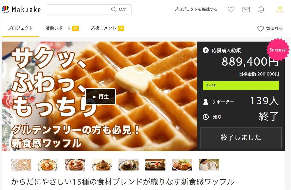Select the first waffle title thumbnail
Screen dimensions: 291x190
[21, 165]
